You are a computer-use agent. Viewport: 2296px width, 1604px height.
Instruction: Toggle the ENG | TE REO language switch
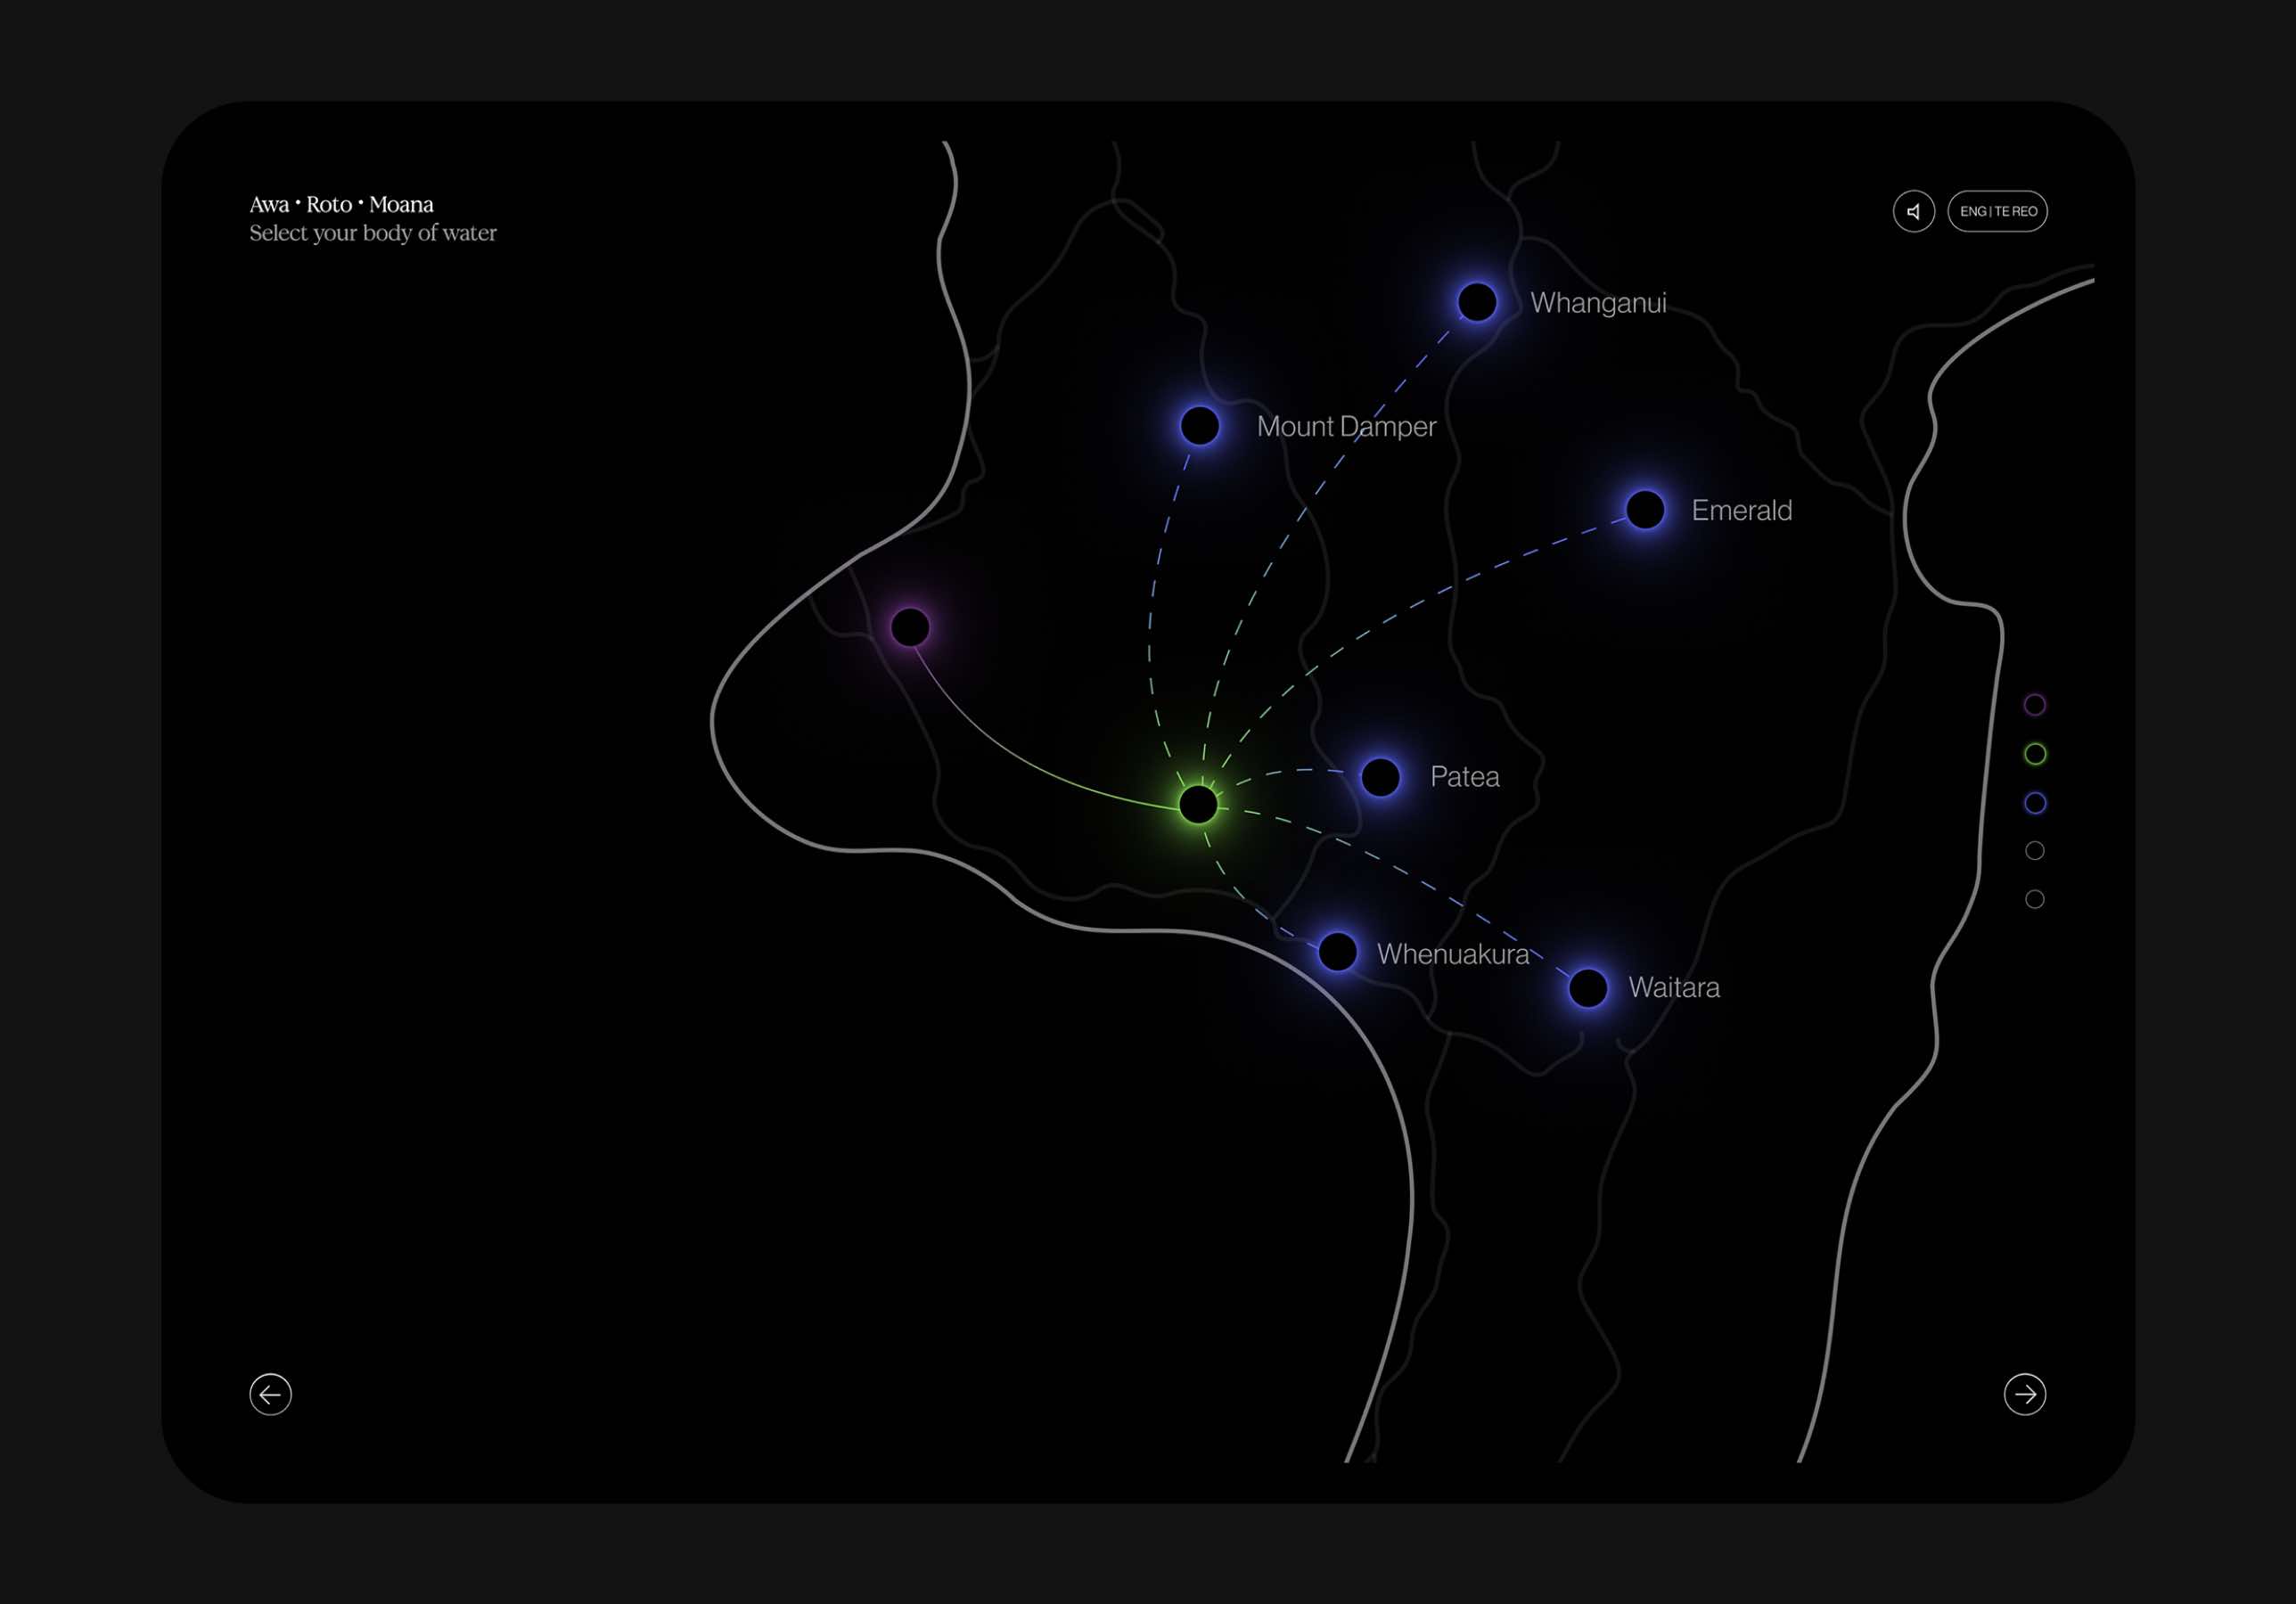coord(1997,211)
